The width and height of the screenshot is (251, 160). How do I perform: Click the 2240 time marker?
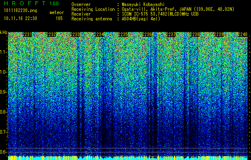(243, 34)
